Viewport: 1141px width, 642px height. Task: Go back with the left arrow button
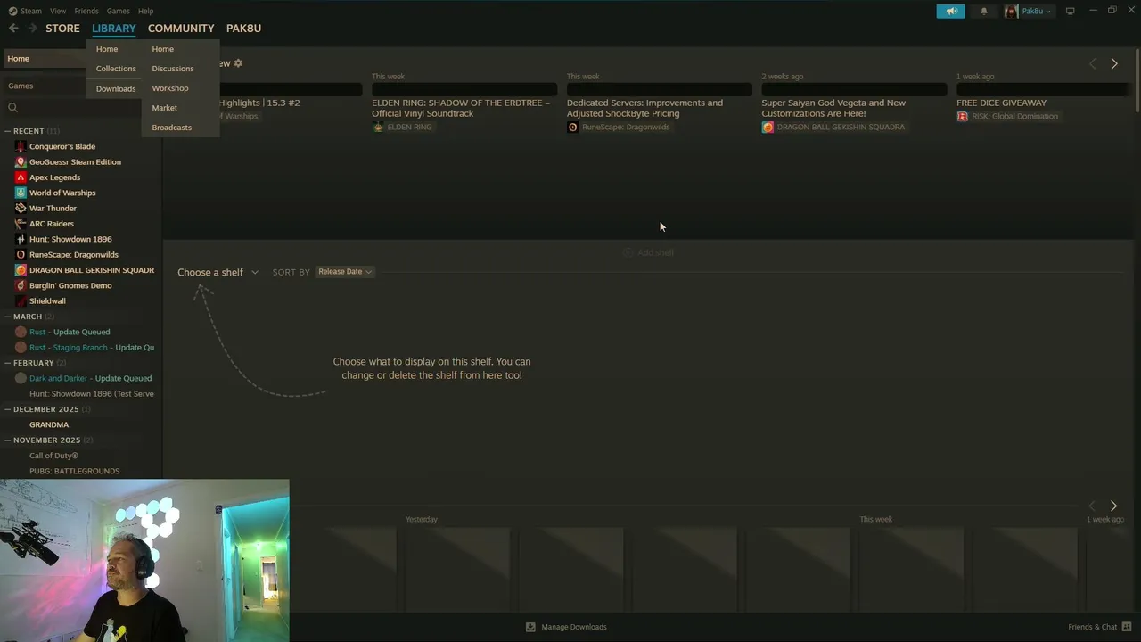(x=13, y=29)
